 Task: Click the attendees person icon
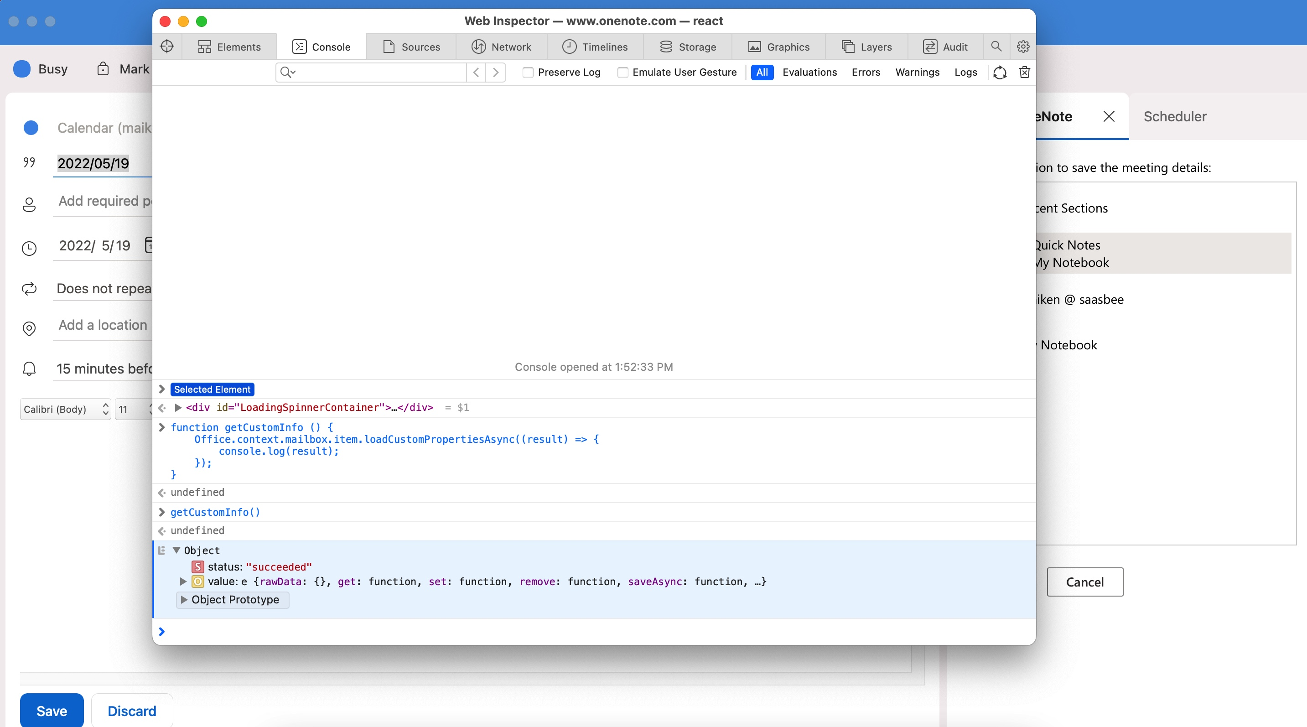[29, 204]
